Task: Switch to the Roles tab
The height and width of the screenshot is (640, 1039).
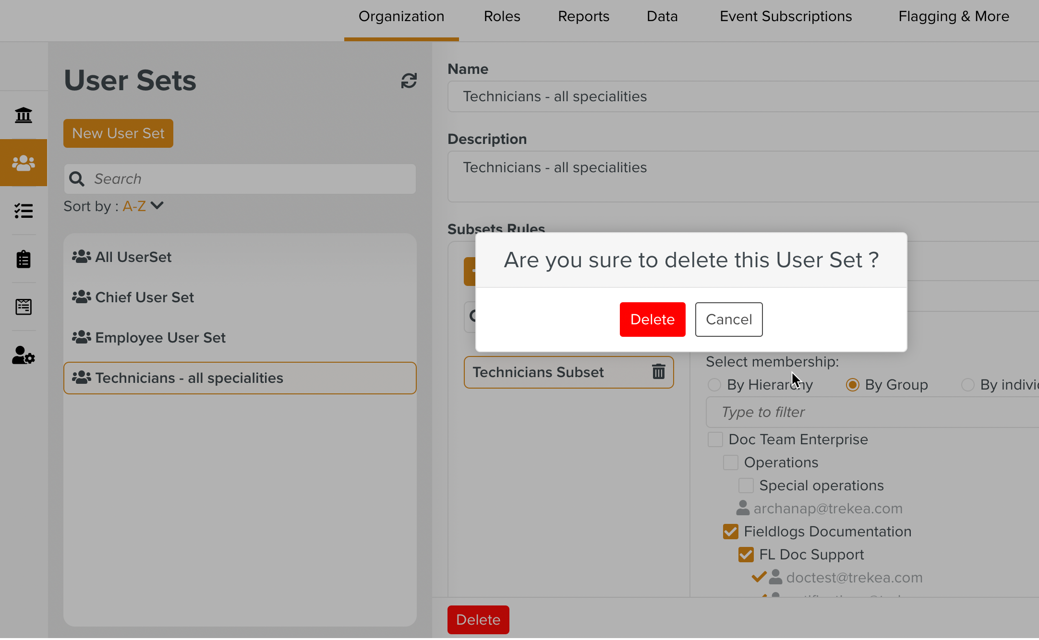Action: [x=502, y=16]
